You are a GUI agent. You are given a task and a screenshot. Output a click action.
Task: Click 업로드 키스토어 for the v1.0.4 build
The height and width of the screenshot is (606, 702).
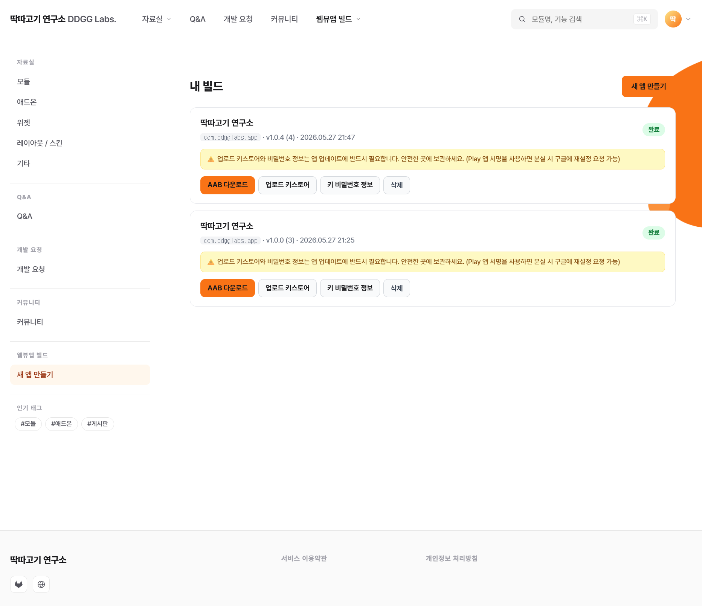287,185
